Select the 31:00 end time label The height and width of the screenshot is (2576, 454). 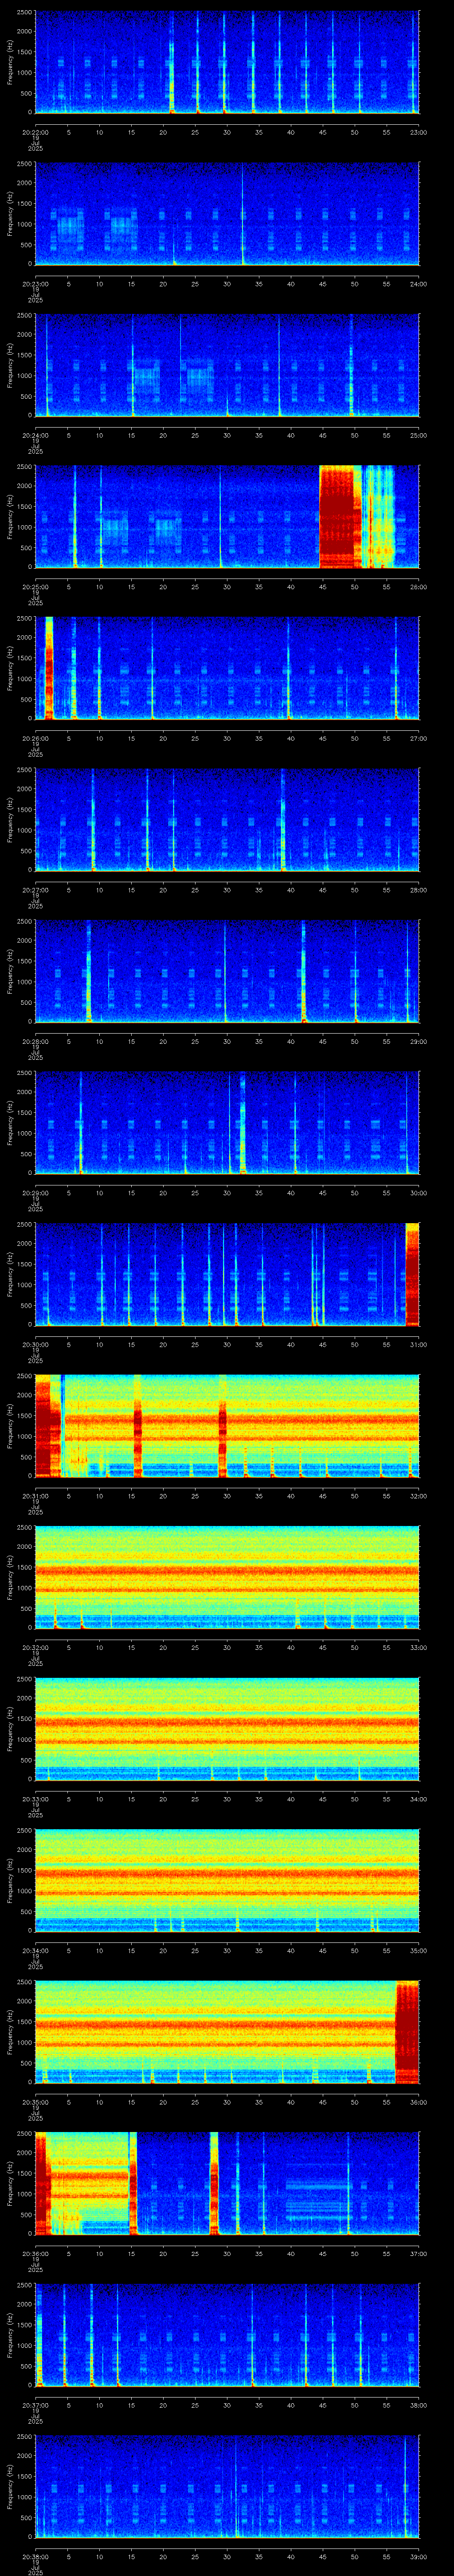tap(418, 1344)
